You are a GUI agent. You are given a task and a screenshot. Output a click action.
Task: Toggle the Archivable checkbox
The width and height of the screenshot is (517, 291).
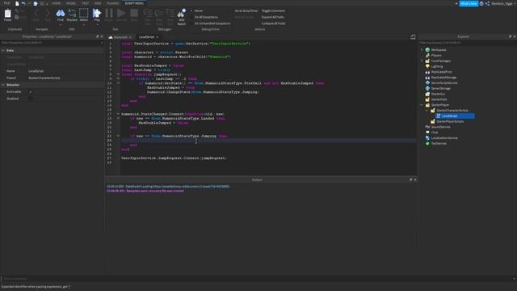click(x=31, y=91)
